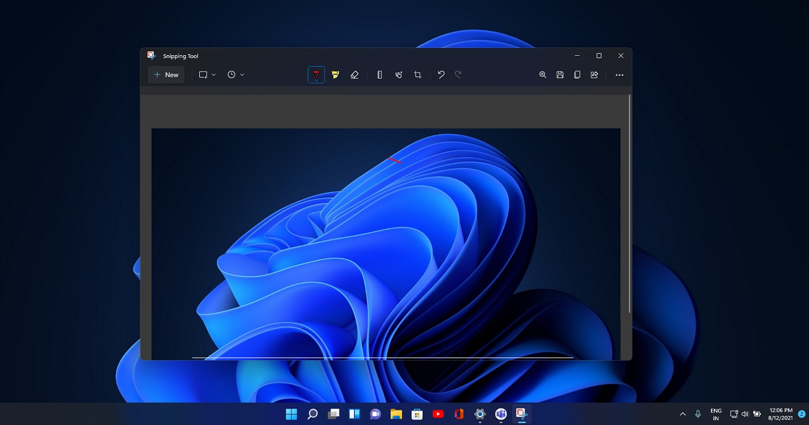Open taskbar Search
This screenshot has width=809, height=425.
(x=312, y=414)
